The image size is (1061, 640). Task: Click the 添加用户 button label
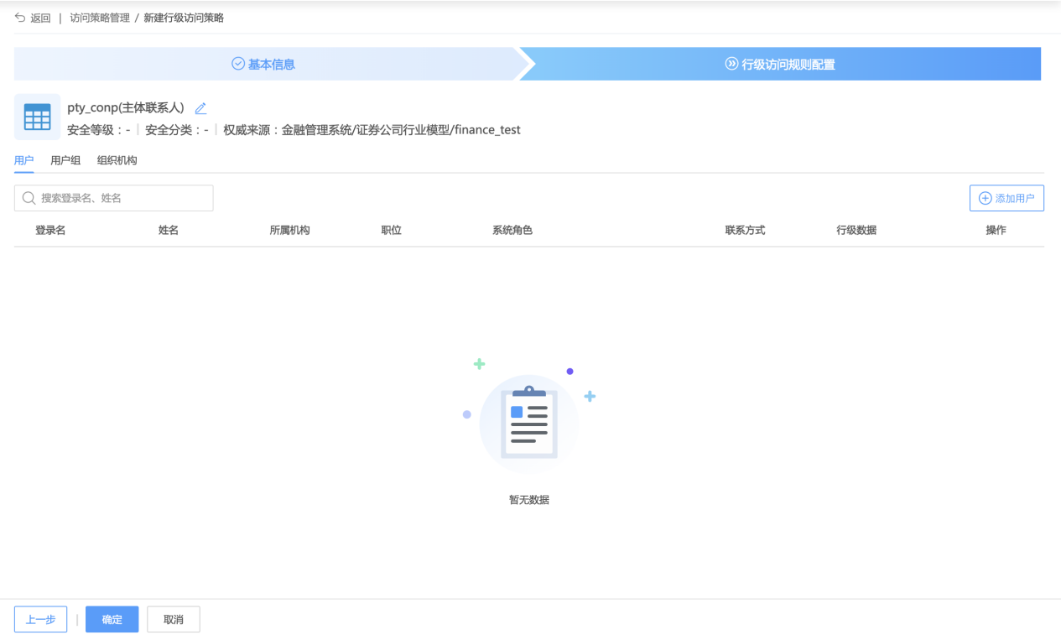coord(1014,199)
